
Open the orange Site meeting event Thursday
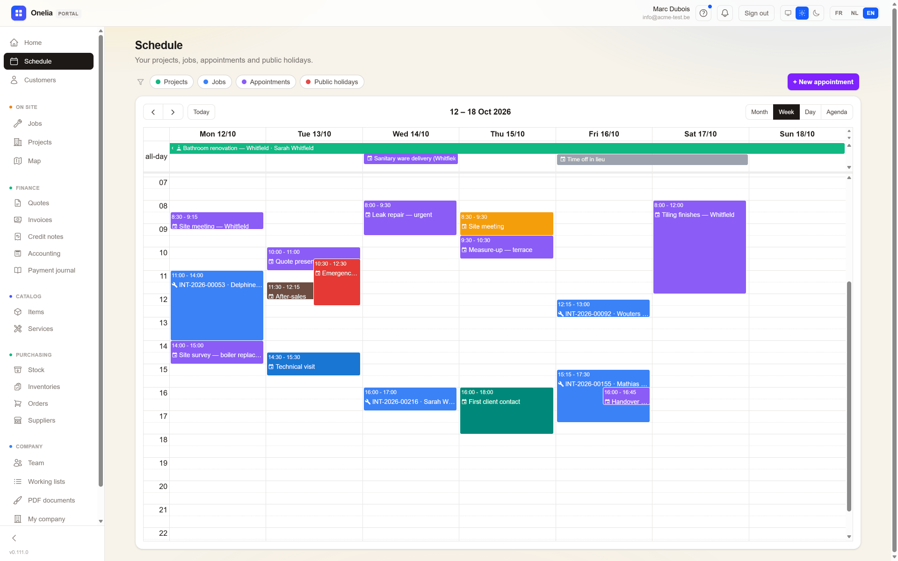pos(507,223)
